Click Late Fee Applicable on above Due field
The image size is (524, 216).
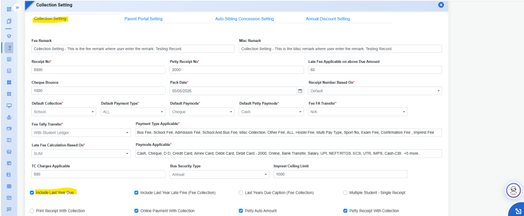click(375, 70)
